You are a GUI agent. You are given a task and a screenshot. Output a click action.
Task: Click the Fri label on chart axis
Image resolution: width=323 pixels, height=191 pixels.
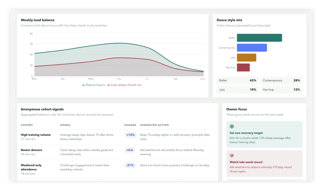[x=147, y=79]
